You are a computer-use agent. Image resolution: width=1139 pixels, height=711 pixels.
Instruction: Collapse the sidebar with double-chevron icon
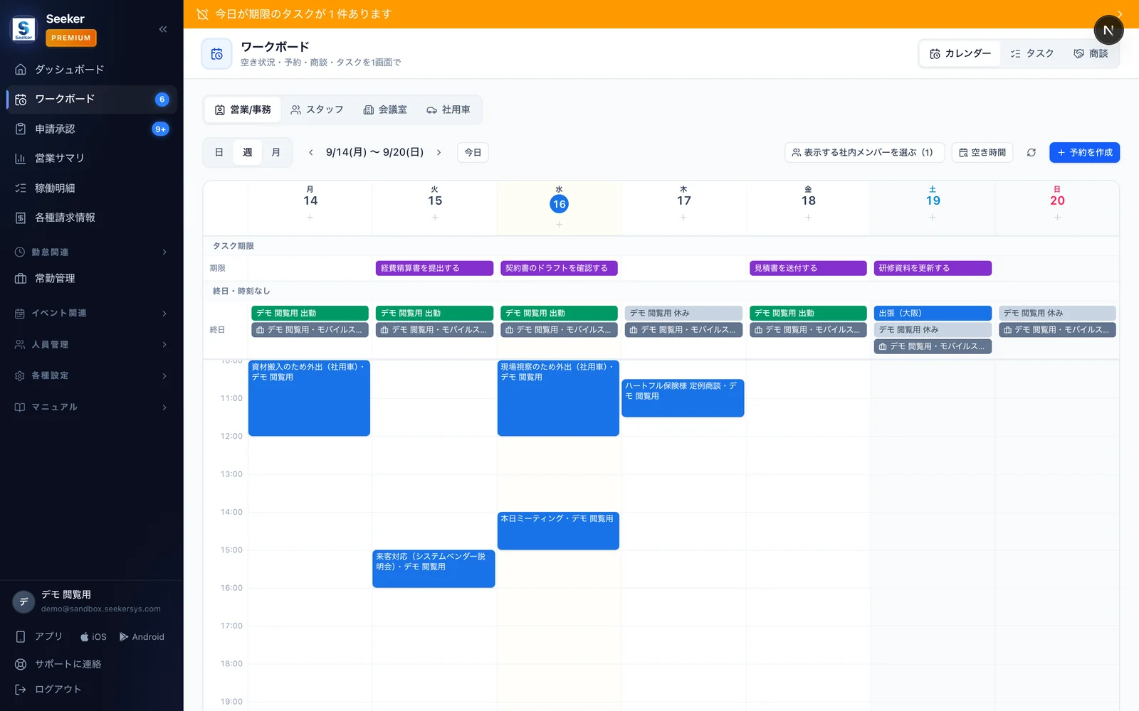click(x=163, y=29)
